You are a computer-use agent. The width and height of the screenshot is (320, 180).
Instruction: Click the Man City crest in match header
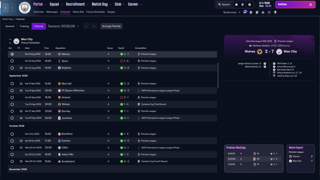pyautogui.click(x=279, y=51)
